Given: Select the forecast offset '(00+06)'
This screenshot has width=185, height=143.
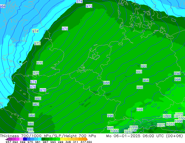Looking at the screenshot, I should (x=174, y=136).
